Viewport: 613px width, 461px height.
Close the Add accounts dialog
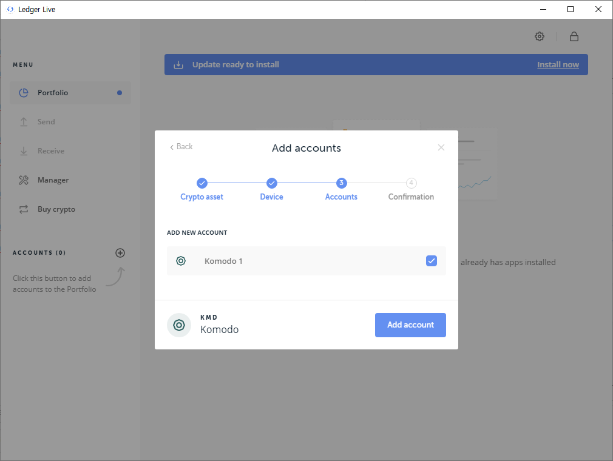point(441,147)
